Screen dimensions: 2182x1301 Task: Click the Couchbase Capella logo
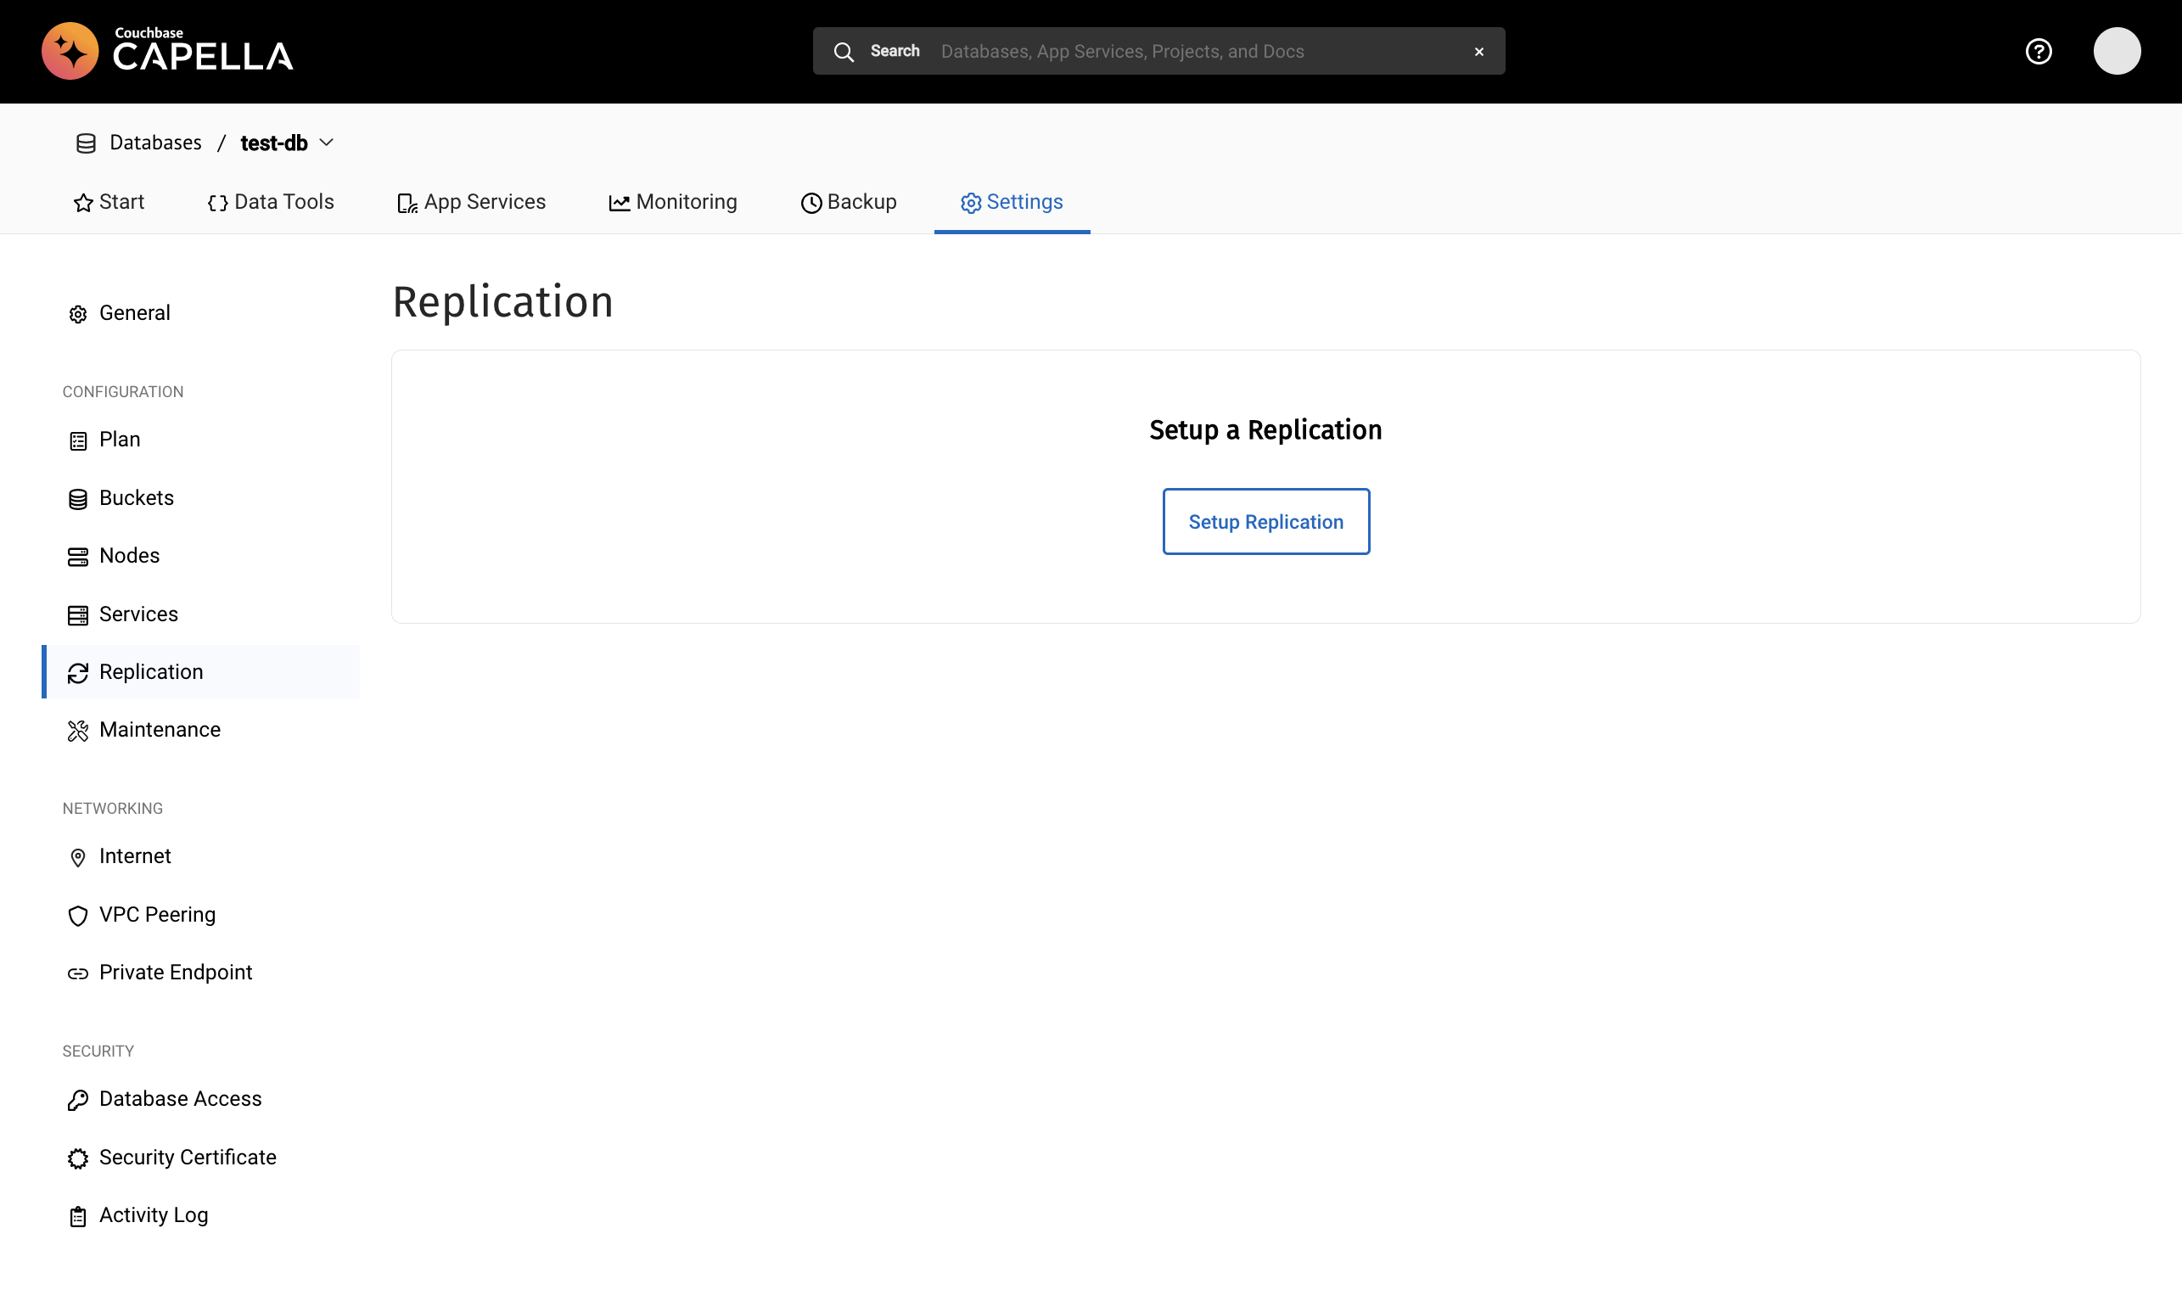click(x=166, y=50)
